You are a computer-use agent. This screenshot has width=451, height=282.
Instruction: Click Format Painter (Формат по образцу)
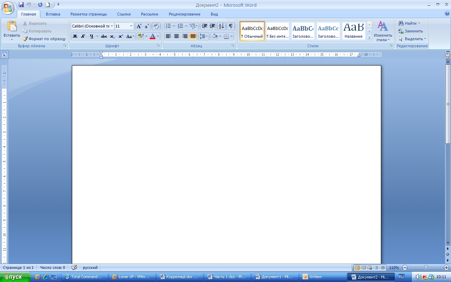click(44, 39)
